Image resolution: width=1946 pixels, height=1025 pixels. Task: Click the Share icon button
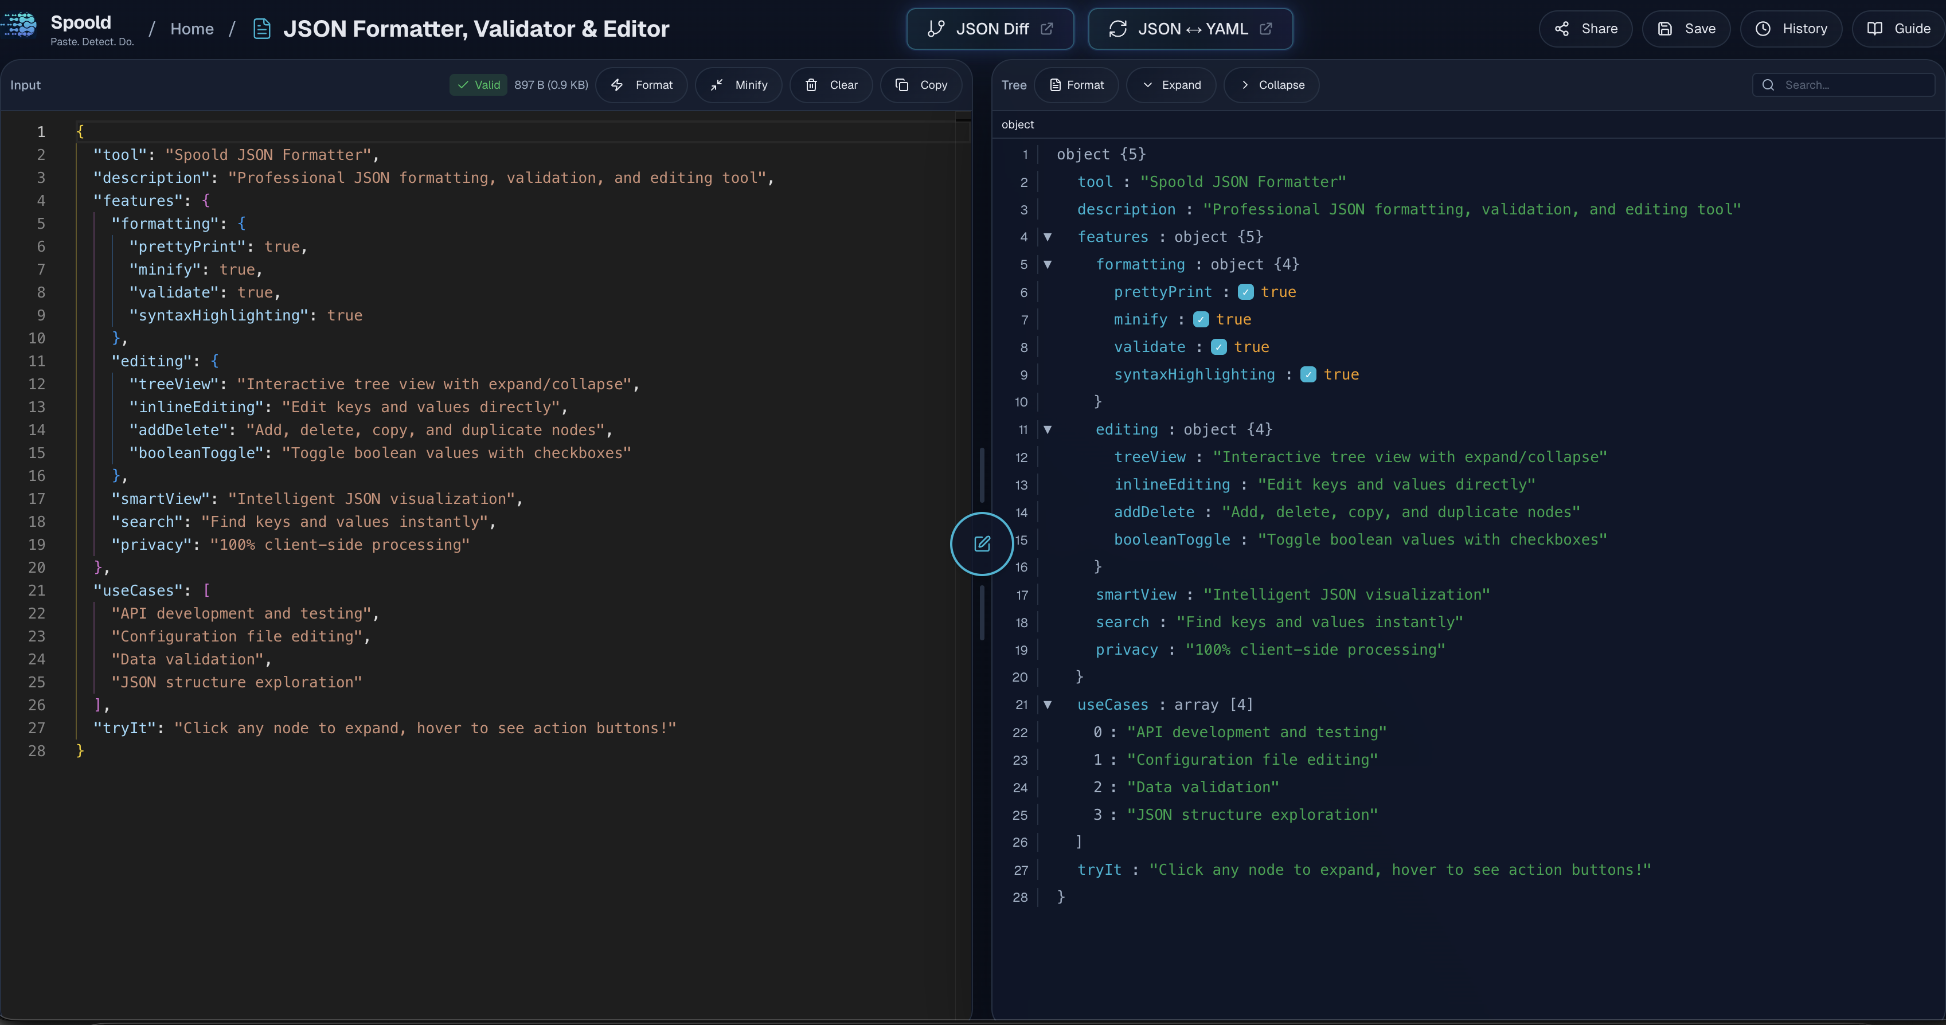tap(1561, 29)
